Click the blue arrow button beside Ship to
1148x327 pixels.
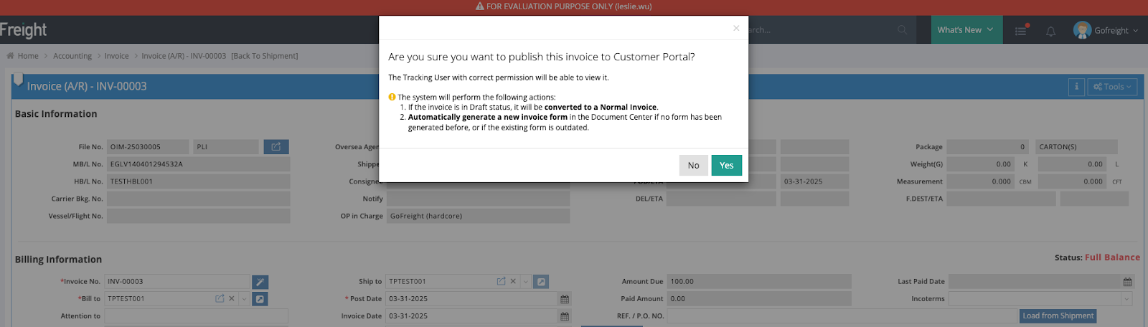point(541,282)
